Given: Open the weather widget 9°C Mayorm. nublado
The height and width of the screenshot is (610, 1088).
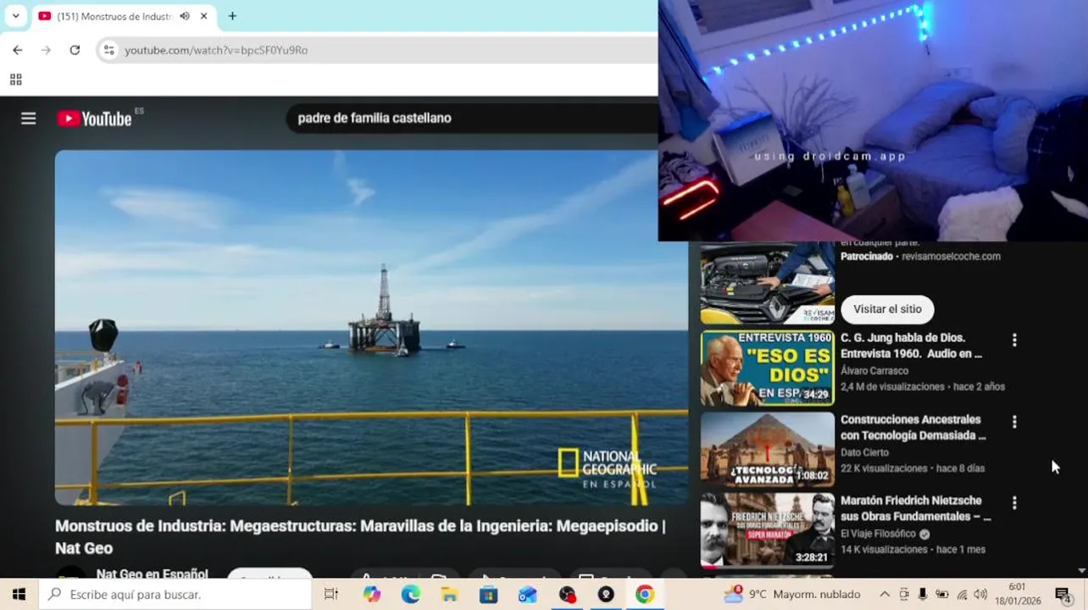Looking at the screenshot, I should click(x=791, y=595).
